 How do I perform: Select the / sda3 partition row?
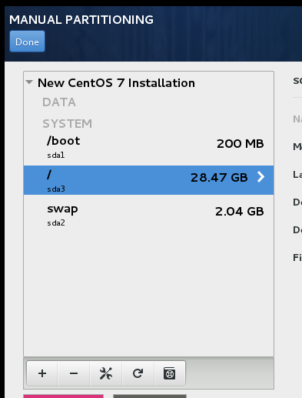[x=148, y=180]
